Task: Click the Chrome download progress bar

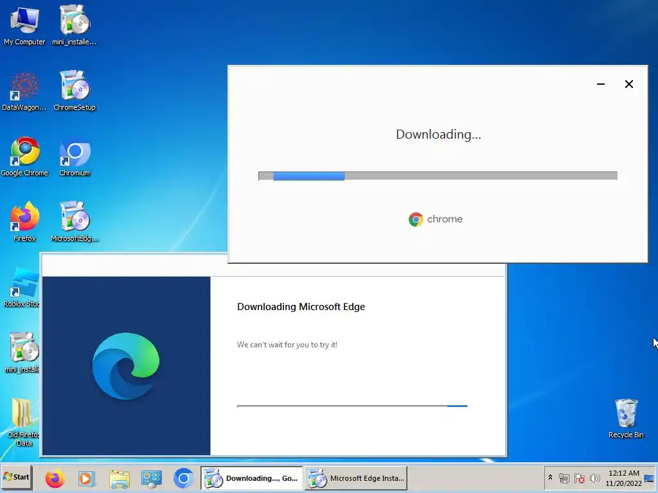Action: click(438, 176)
